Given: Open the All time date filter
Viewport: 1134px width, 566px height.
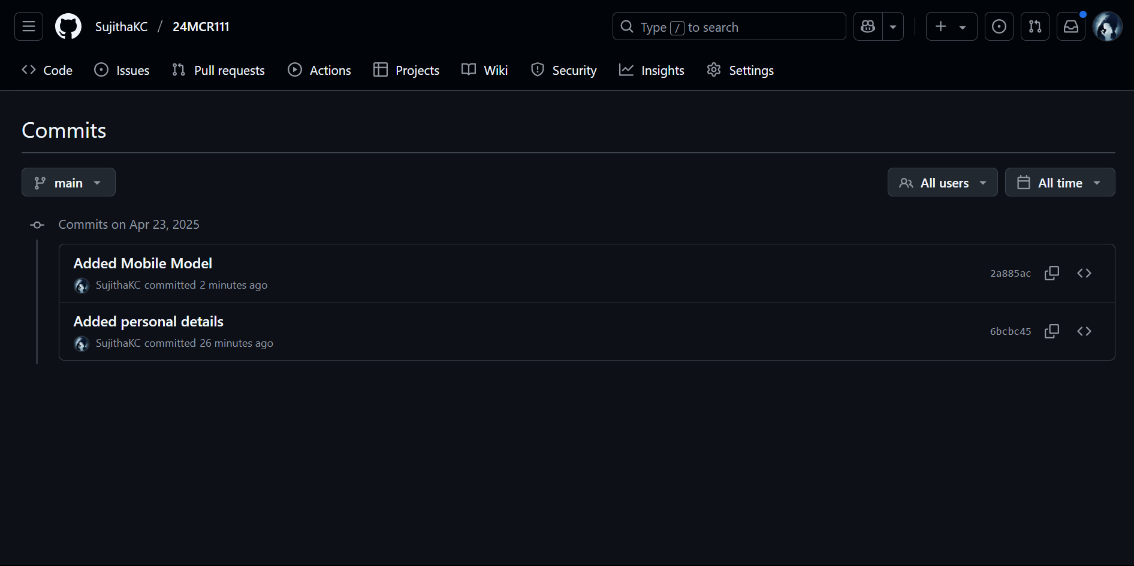Looking at the screenshot, I should [x=1060, y=182].
